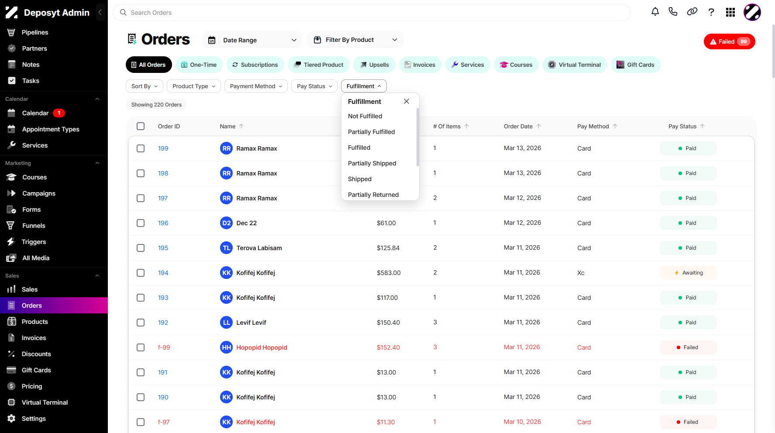775x433 pixels.
Task: Switch to Subscriptions tab
Action: (255, 65)
